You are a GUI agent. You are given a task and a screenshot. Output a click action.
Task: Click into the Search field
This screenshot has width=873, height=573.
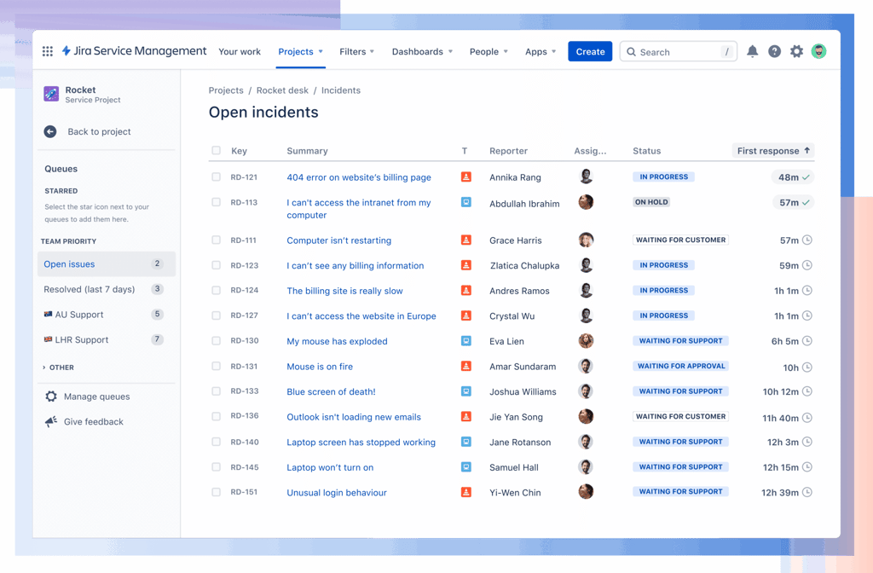tap(678, 52)
